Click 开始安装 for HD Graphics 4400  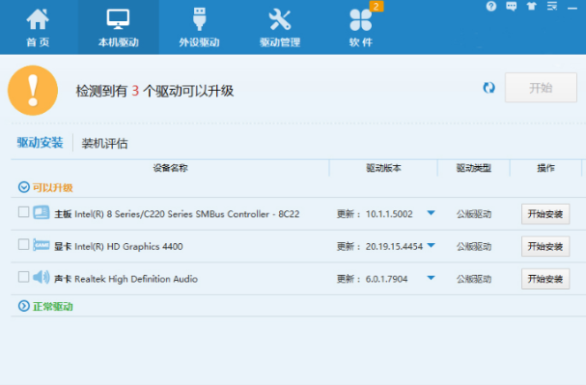point(545,246)
